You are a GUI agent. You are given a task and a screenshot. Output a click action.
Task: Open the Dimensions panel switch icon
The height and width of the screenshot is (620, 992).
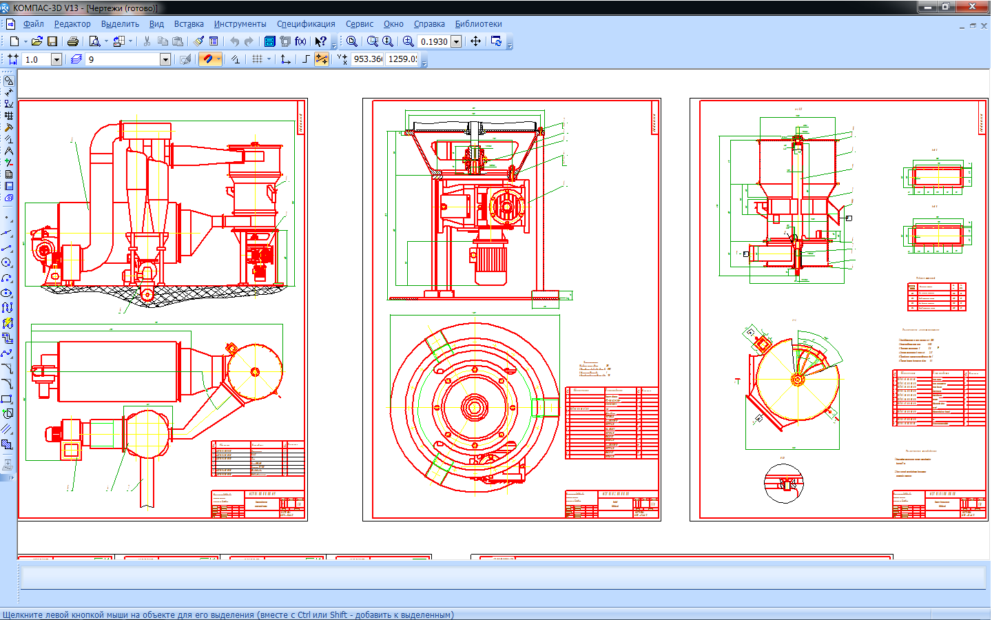(8, 92)
